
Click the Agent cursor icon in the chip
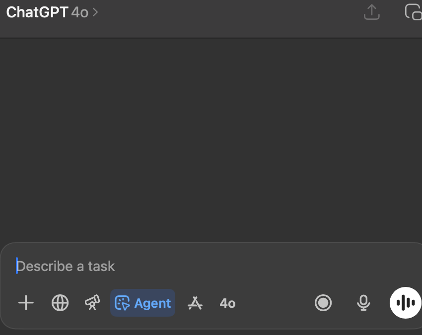tap(122, 303)
